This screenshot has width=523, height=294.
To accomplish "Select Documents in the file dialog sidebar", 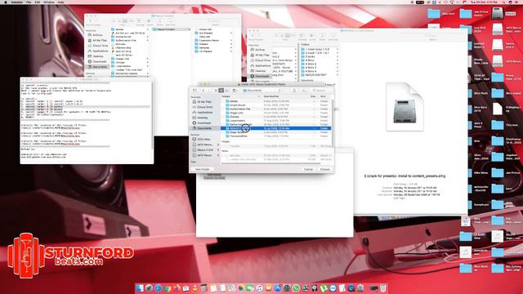I will click(204, 128).
